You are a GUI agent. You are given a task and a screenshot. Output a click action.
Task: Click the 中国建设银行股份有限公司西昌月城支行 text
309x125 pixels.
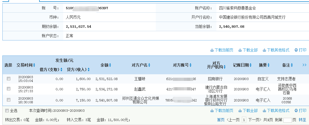point(252,17)
